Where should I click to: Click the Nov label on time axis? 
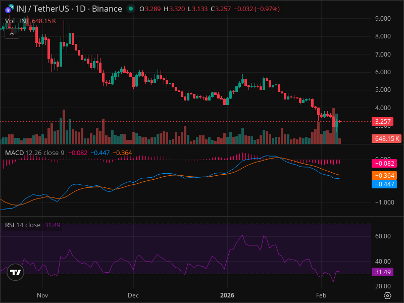click(42, 295)
